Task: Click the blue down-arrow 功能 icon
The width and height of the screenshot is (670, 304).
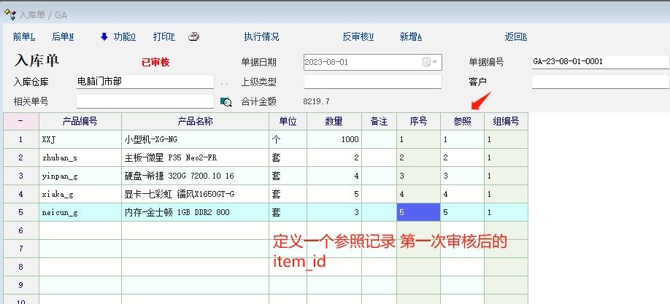Action: point(104,36)
